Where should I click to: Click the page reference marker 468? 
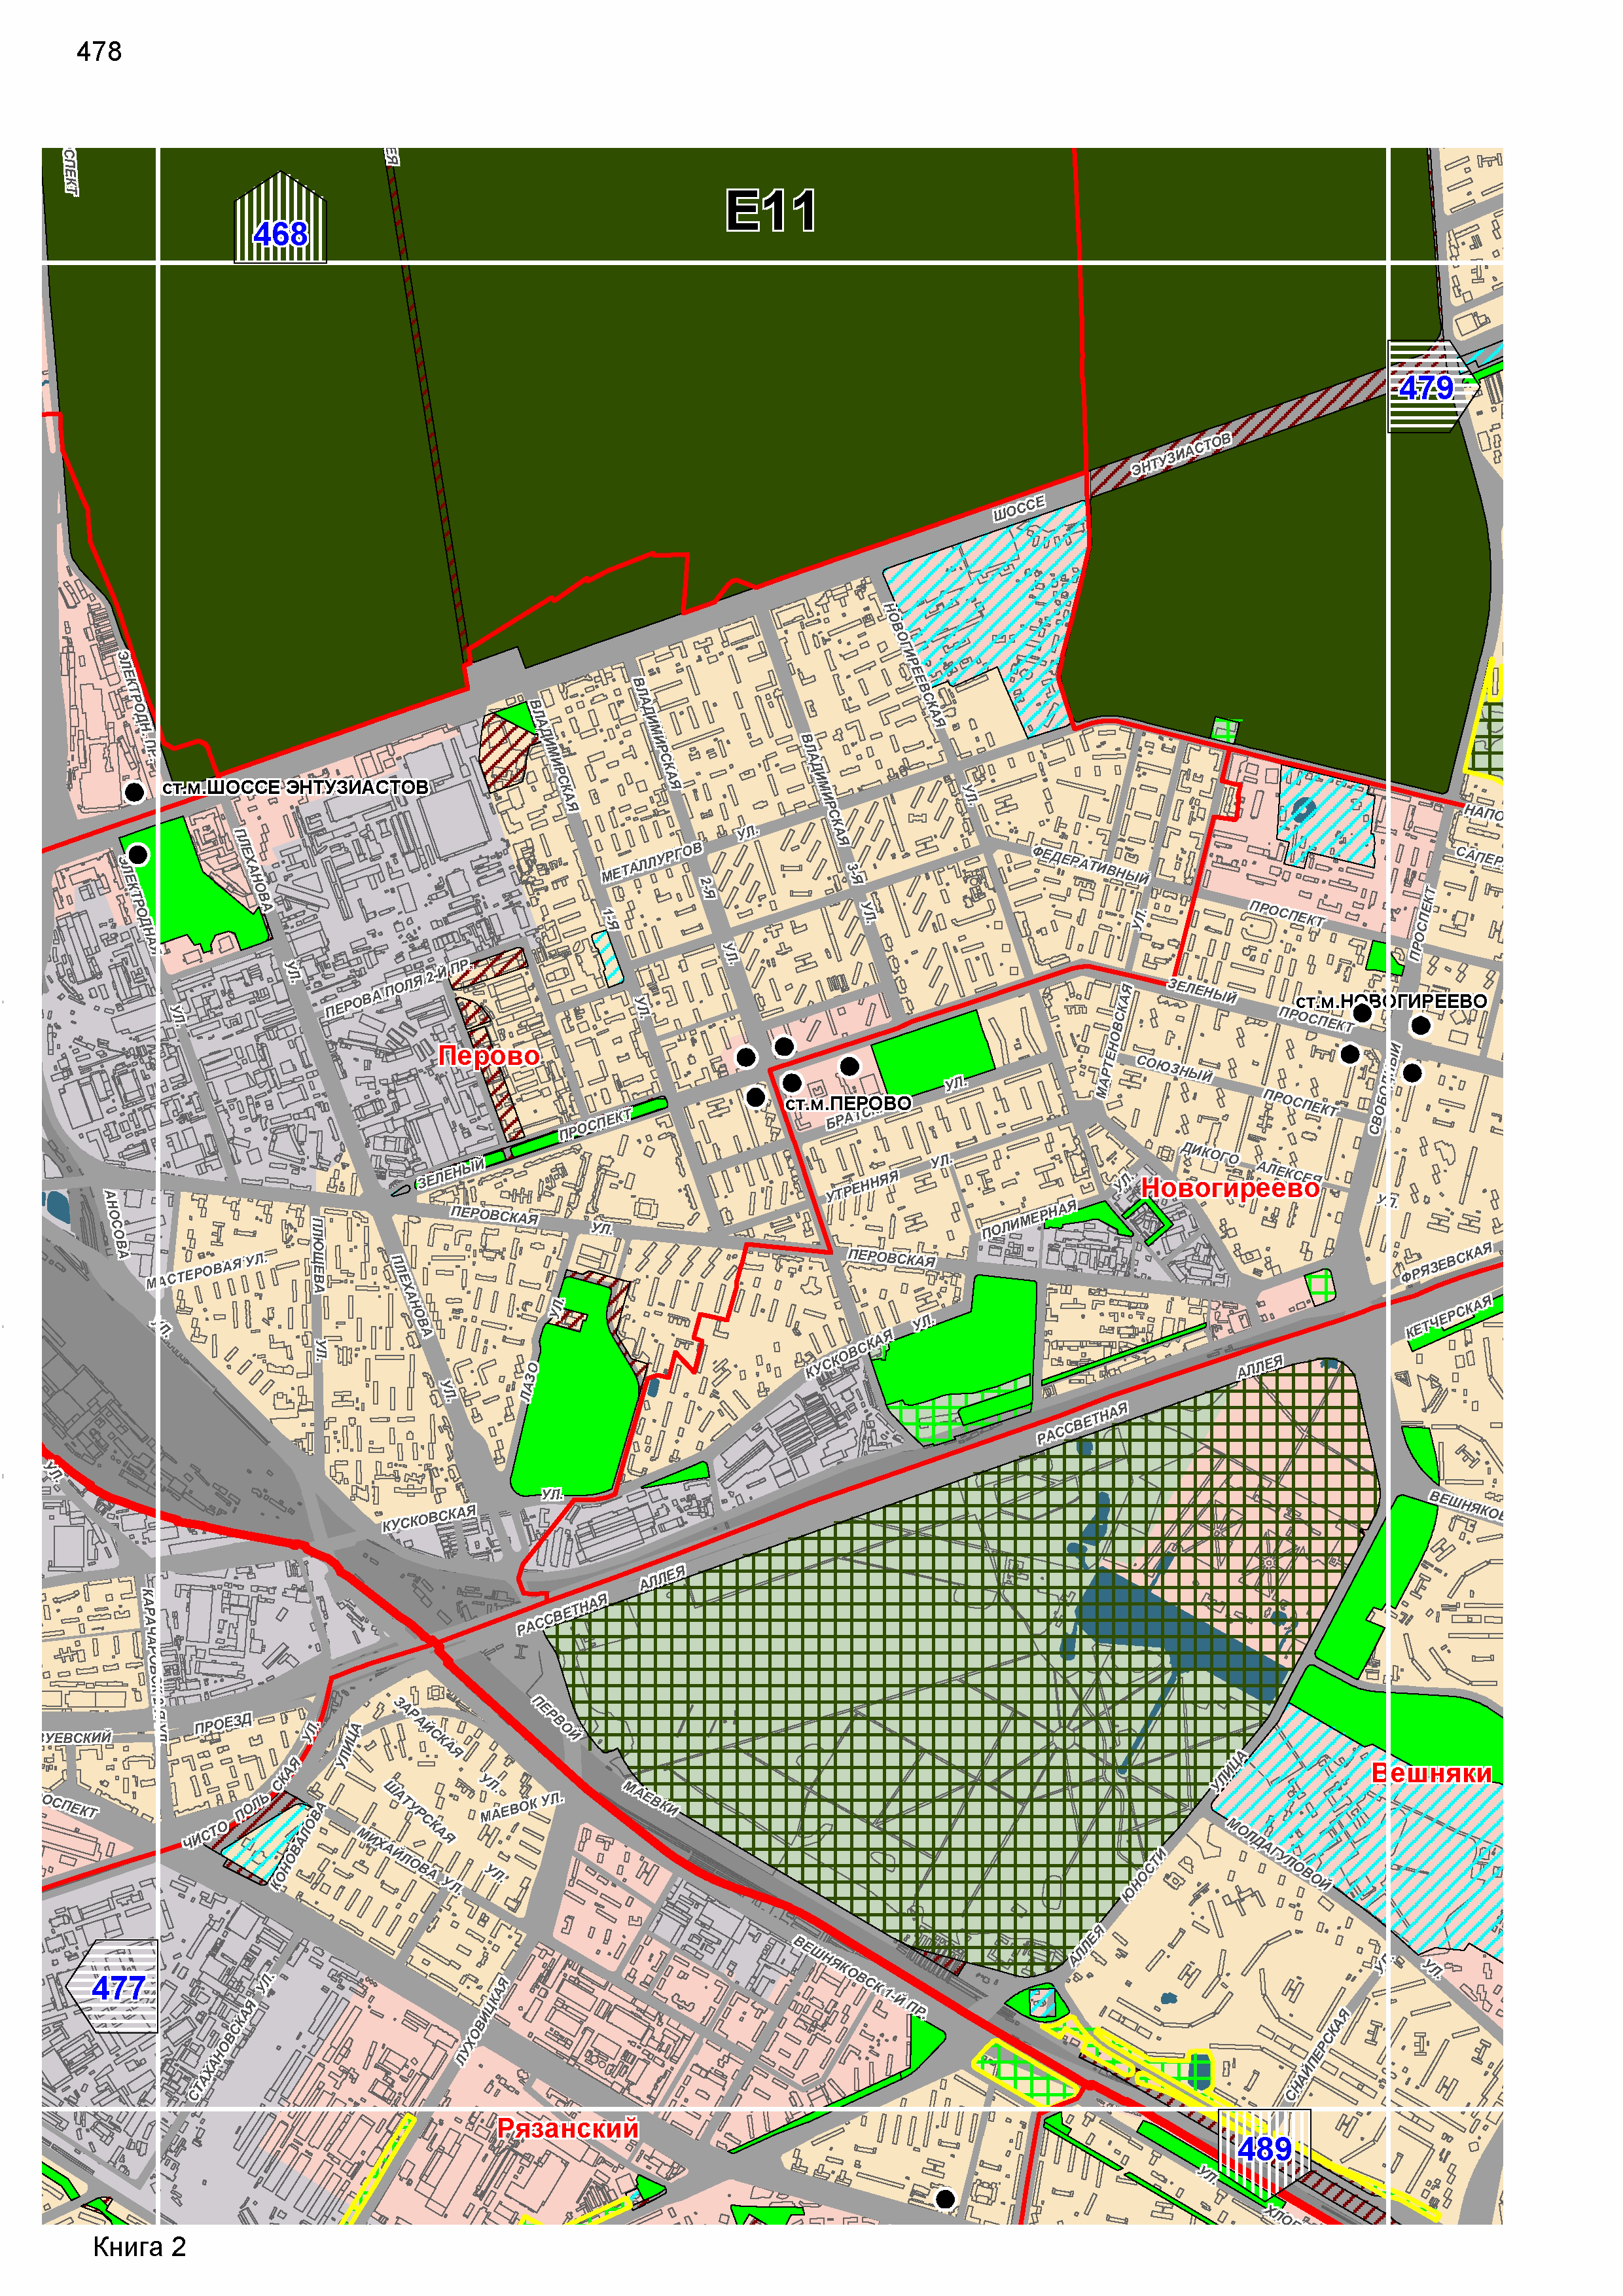tap(280, 233)
